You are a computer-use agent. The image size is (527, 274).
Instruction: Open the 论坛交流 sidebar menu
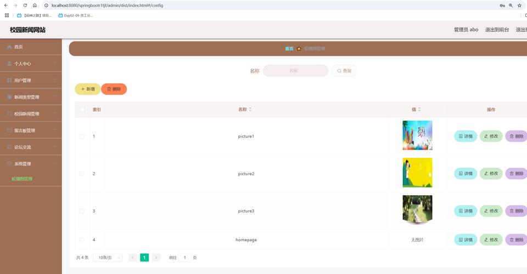coord(31,147)
